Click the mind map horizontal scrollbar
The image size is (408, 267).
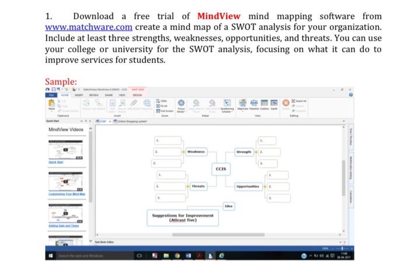click(218, 234)
